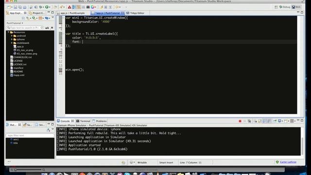Expand the mobileweb folder
Image resolution: width=311 pixels, height=175 pixels.
[12, 43]
